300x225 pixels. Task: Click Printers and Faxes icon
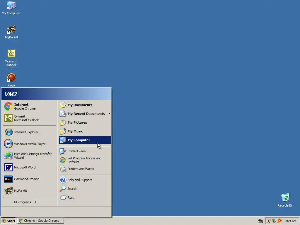[63, 169]
